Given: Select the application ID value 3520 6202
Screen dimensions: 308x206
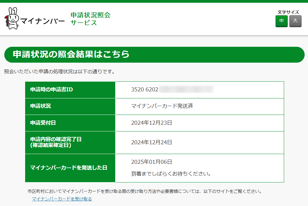Looking at the screenshot, I should tap(145, 90).
